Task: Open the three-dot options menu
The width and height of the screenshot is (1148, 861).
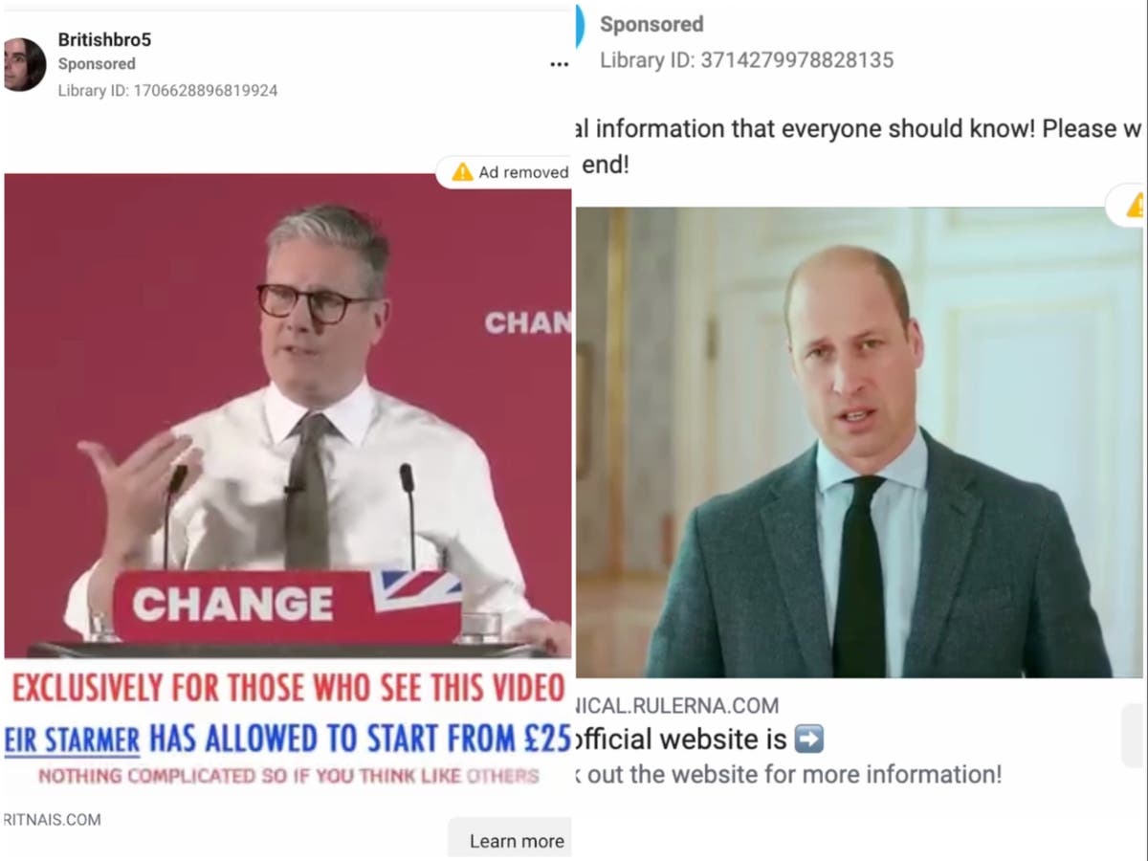Action: [559, 64]
